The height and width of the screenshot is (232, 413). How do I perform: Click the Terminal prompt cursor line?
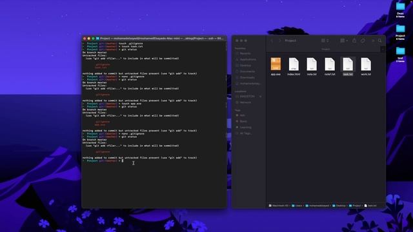click(123, 160)
